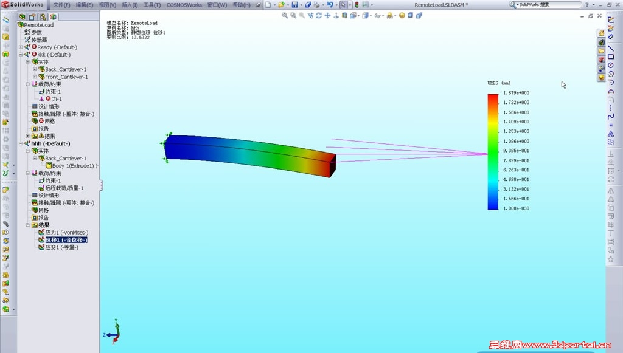Collapse the hhh (-Default-) study
Screen dimensions: 623x353
click(21, 143)
